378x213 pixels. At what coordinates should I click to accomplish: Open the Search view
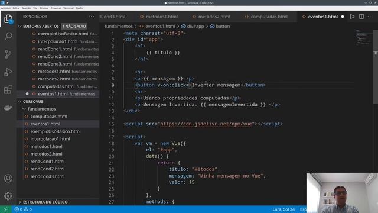(x=8, y=37)
